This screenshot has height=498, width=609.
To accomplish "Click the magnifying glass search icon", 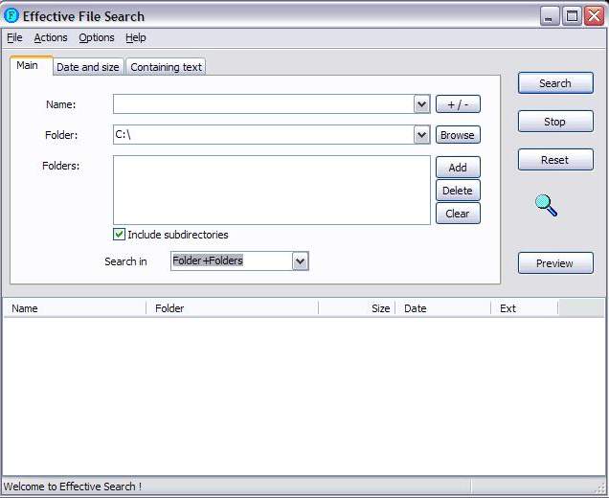I will tap(547, 206).
